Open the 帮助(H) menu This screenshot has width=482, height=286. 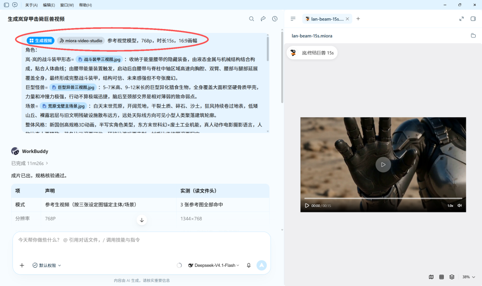[x=85, y=5]
